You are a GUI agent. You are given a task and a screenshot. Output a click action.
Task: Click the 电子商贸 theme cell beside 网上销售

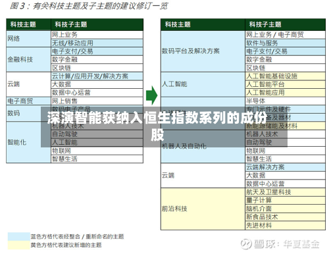(28, 101)
